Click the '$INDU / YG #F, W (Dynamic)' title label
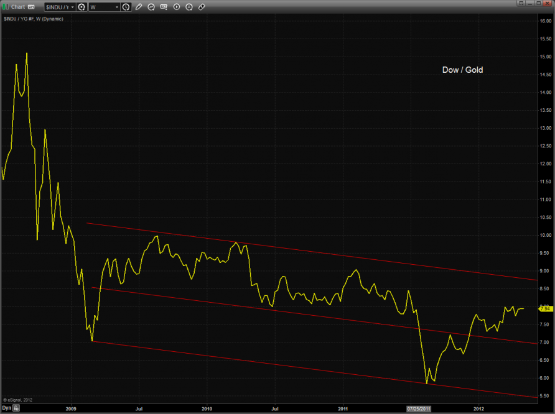The height and width of the screenshot is (414, 555). point(34,19)
